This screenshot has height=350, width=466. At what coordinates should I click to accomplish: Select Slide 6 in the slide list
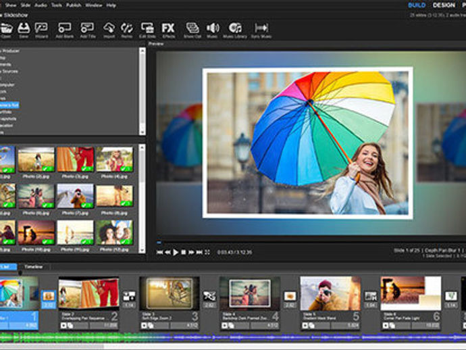point(411,303)
